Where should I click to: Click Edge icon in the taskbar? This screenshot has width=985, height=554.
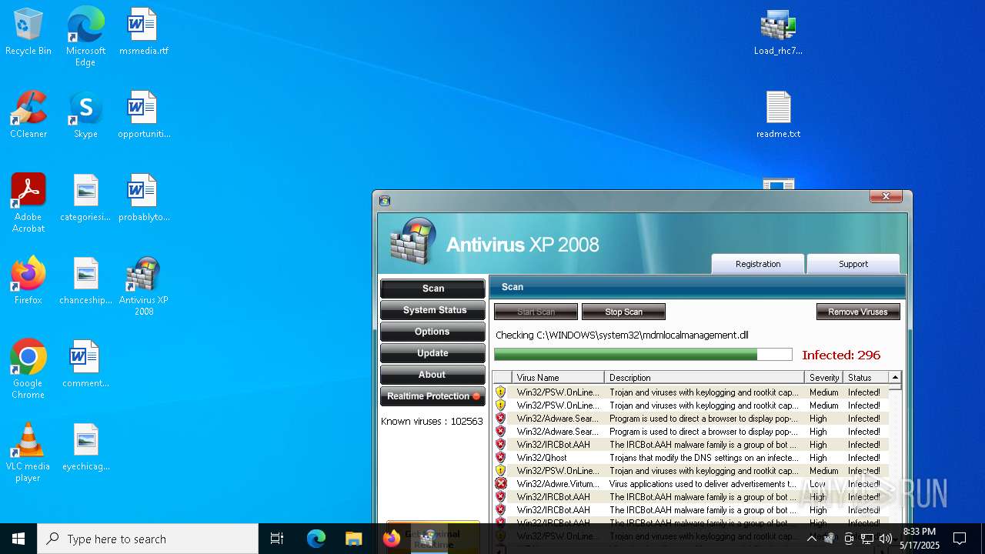coord(316,539)
